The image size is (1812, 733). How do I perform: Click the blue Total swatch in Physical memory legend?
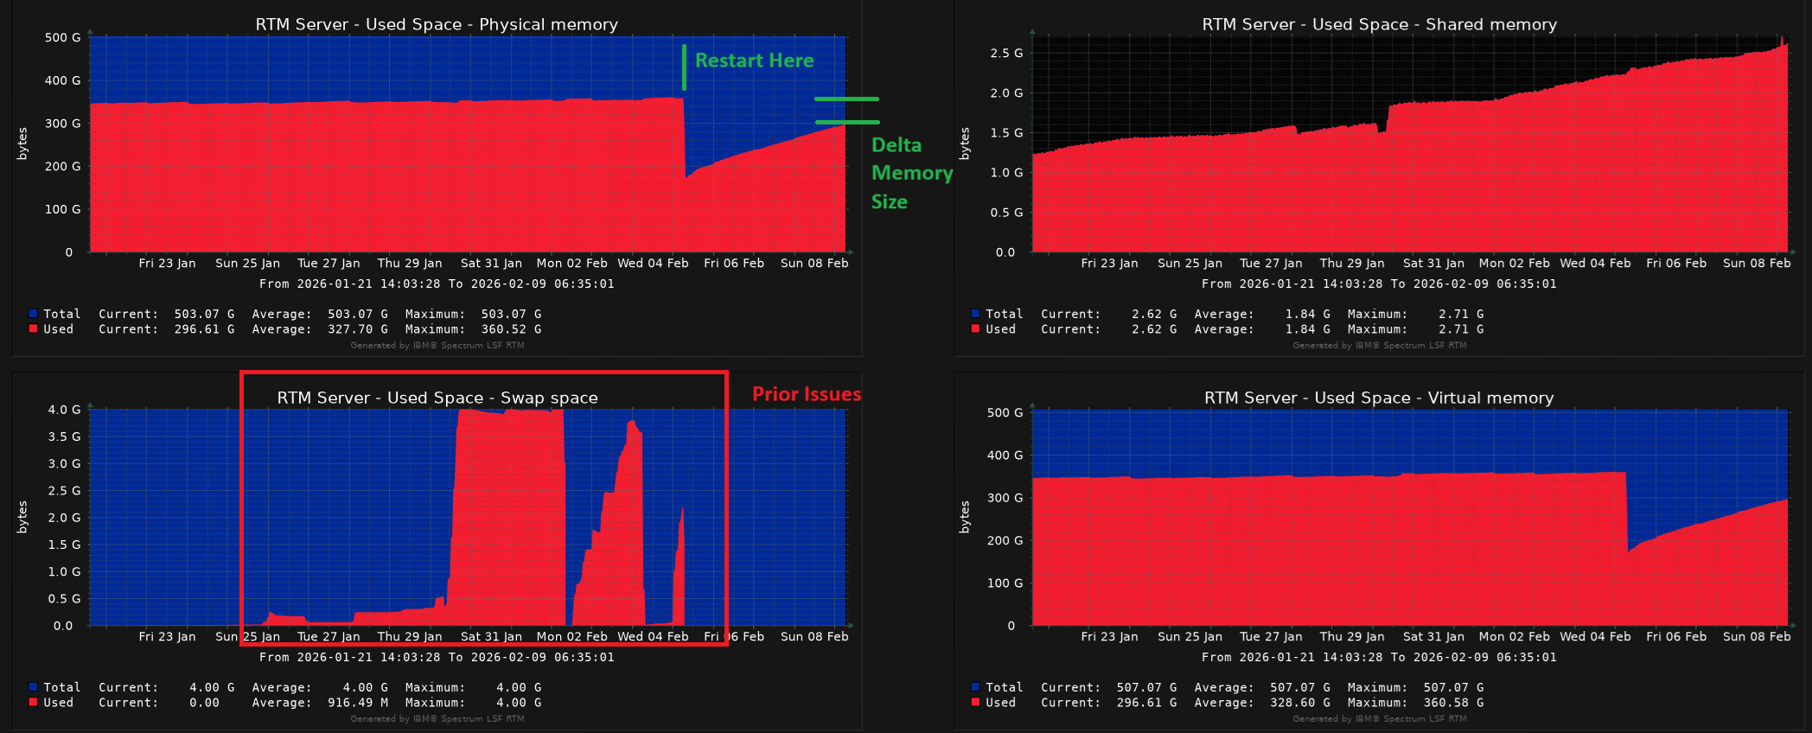point(33,314)
